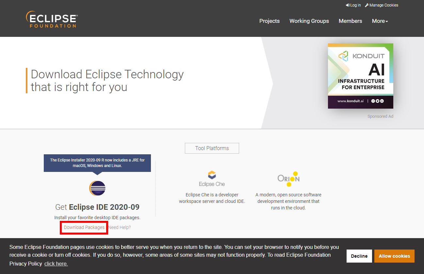Click the Eclipse Installer 2020-09 R notice banner
The height and width of the screenshot is (274, 424).
(x=97, y=163)
